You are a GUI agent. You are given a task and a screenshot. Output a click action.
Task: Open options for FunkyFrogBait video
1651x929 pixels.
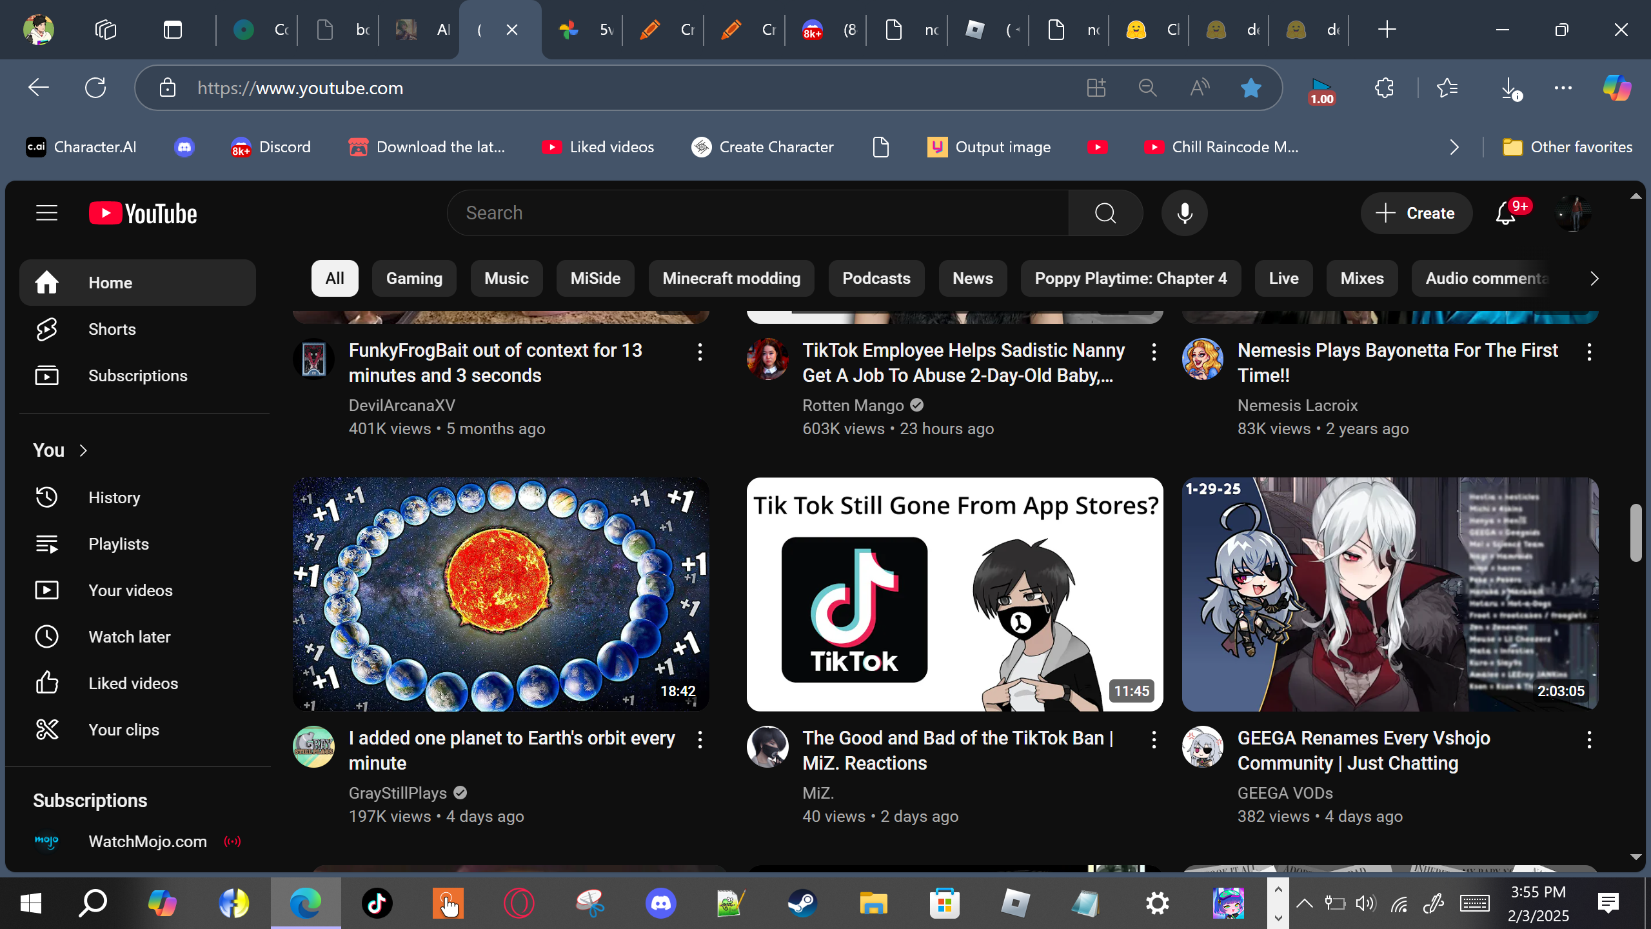coord(700,352)
